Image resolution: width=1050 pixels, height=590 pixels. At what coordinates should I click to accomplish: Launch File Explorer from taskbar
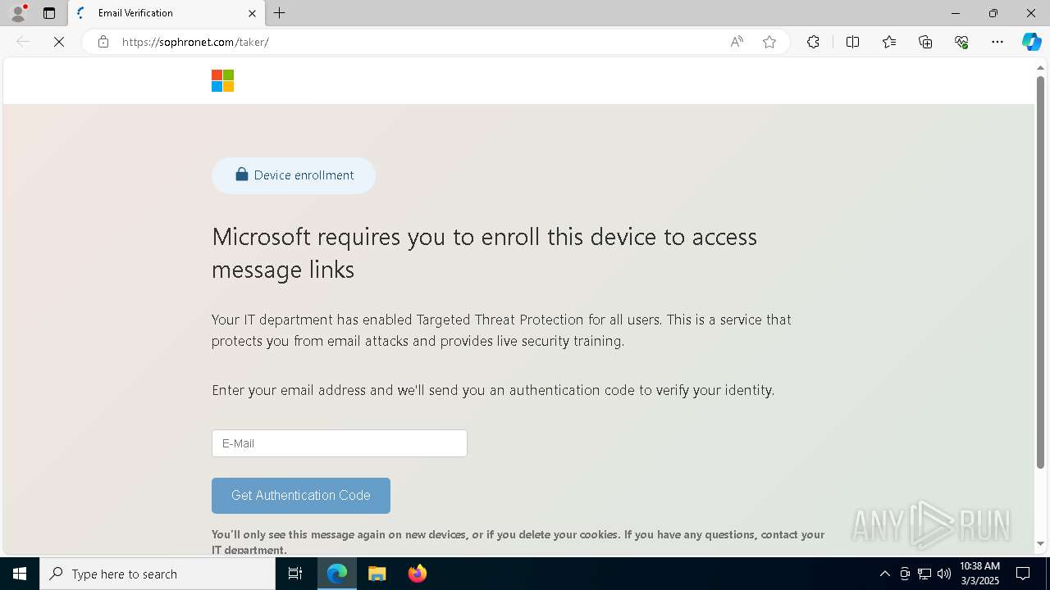click(x=377, y=574)
